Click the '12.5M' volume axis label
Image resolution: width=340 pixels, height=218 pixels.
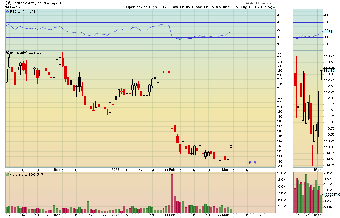pyautogui.click(x=281, y=179)
